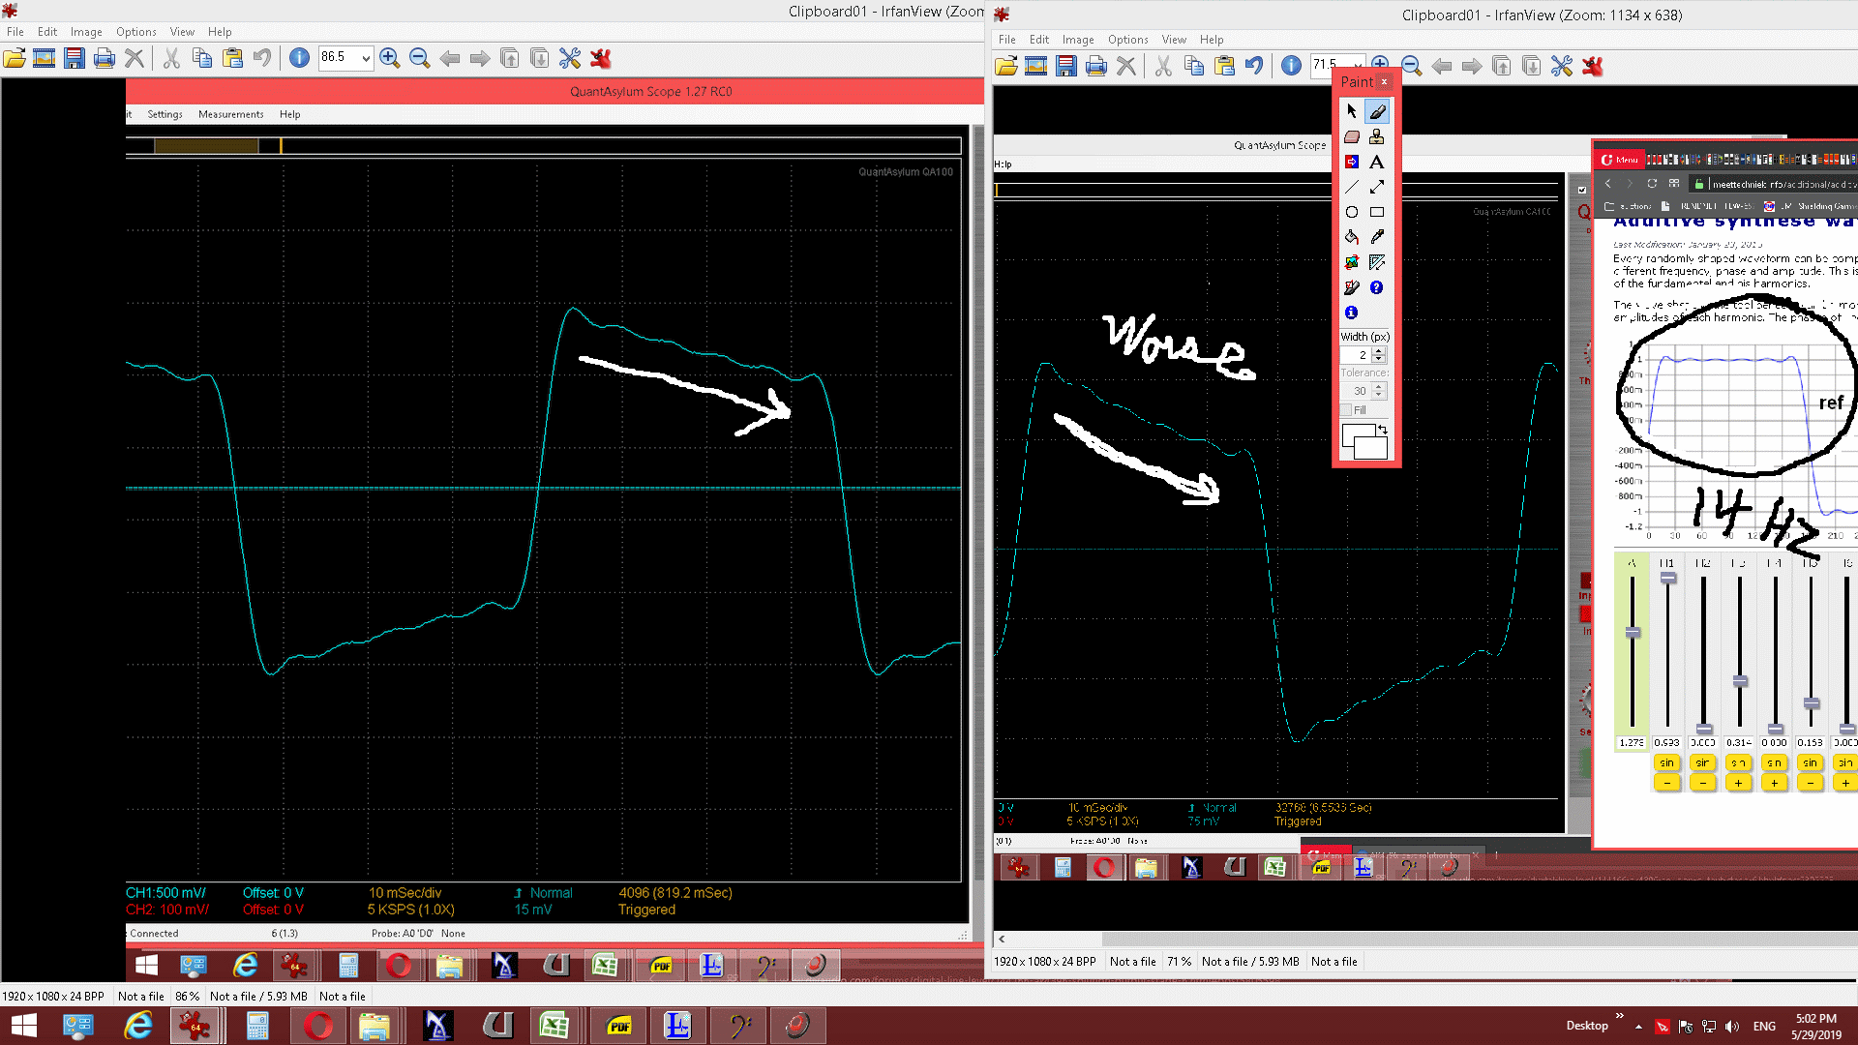Close the Paint tool panel
This screenshot has height=1045, width=1858.
coord(1385,82)
